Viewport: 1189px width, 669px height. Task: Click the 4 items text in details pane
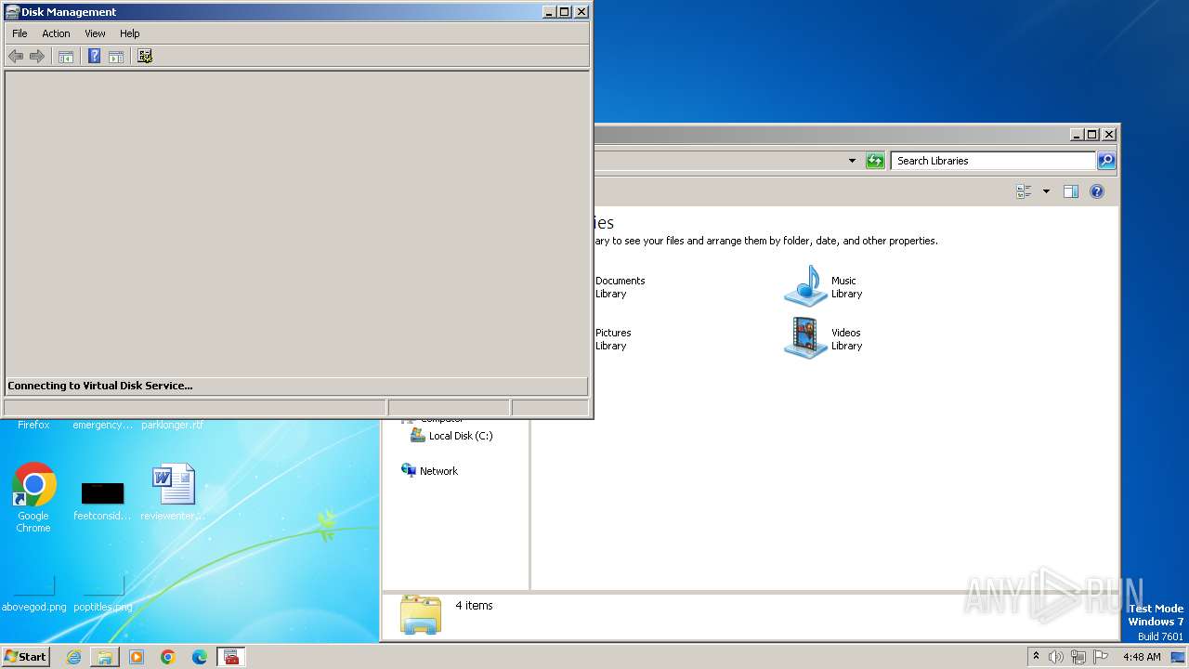474,606
